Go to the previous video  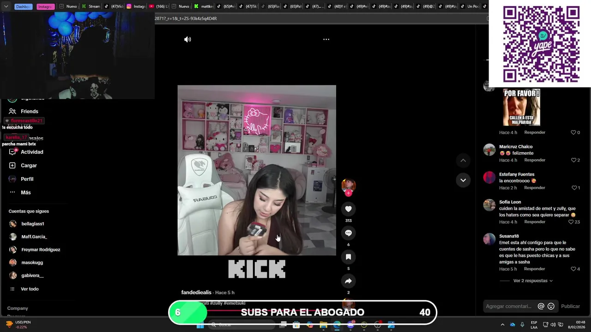[463, 160]
